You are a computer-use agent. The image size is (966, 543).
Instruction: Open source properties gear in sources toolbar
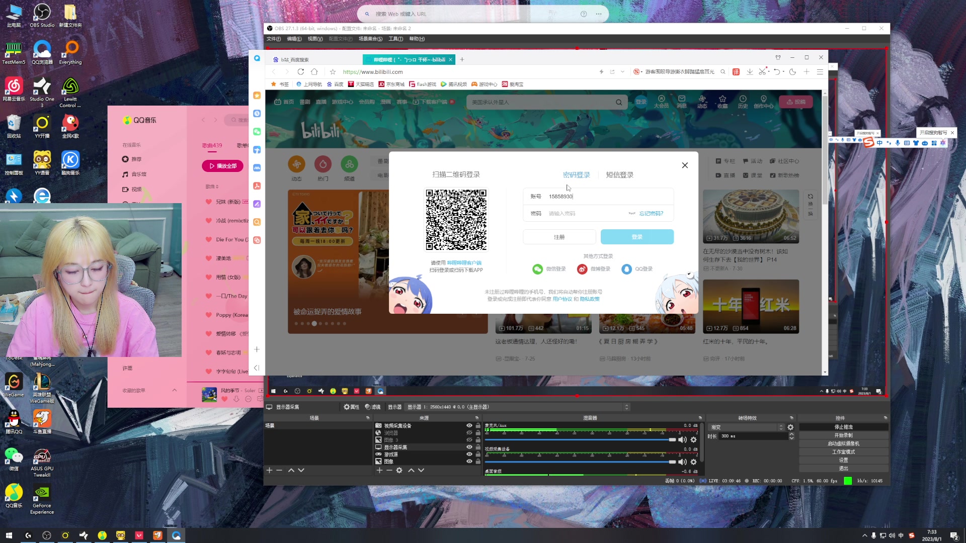coord(399,470)
